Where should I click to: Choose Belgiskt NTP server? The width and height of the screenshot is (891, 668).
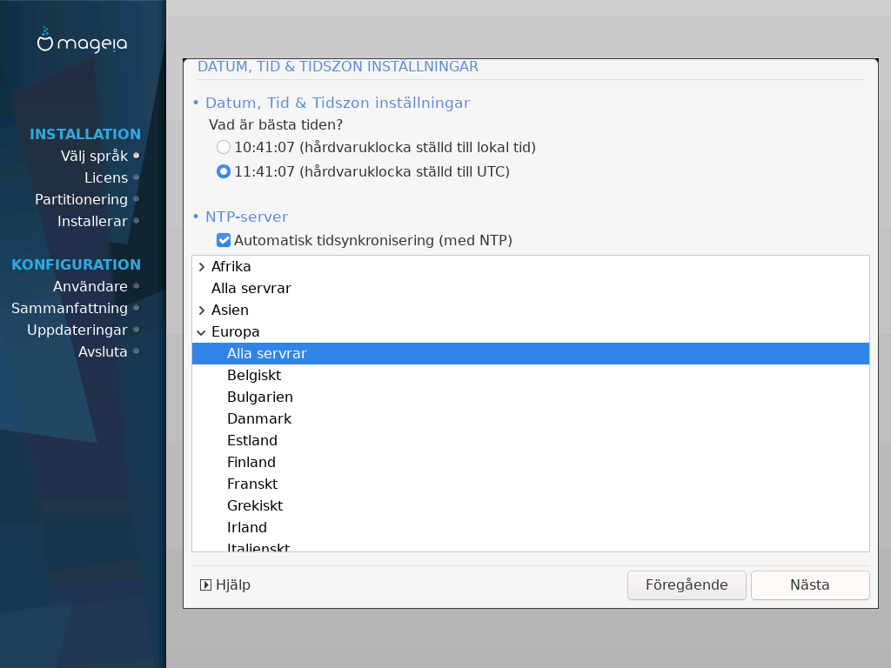(253, 376)
